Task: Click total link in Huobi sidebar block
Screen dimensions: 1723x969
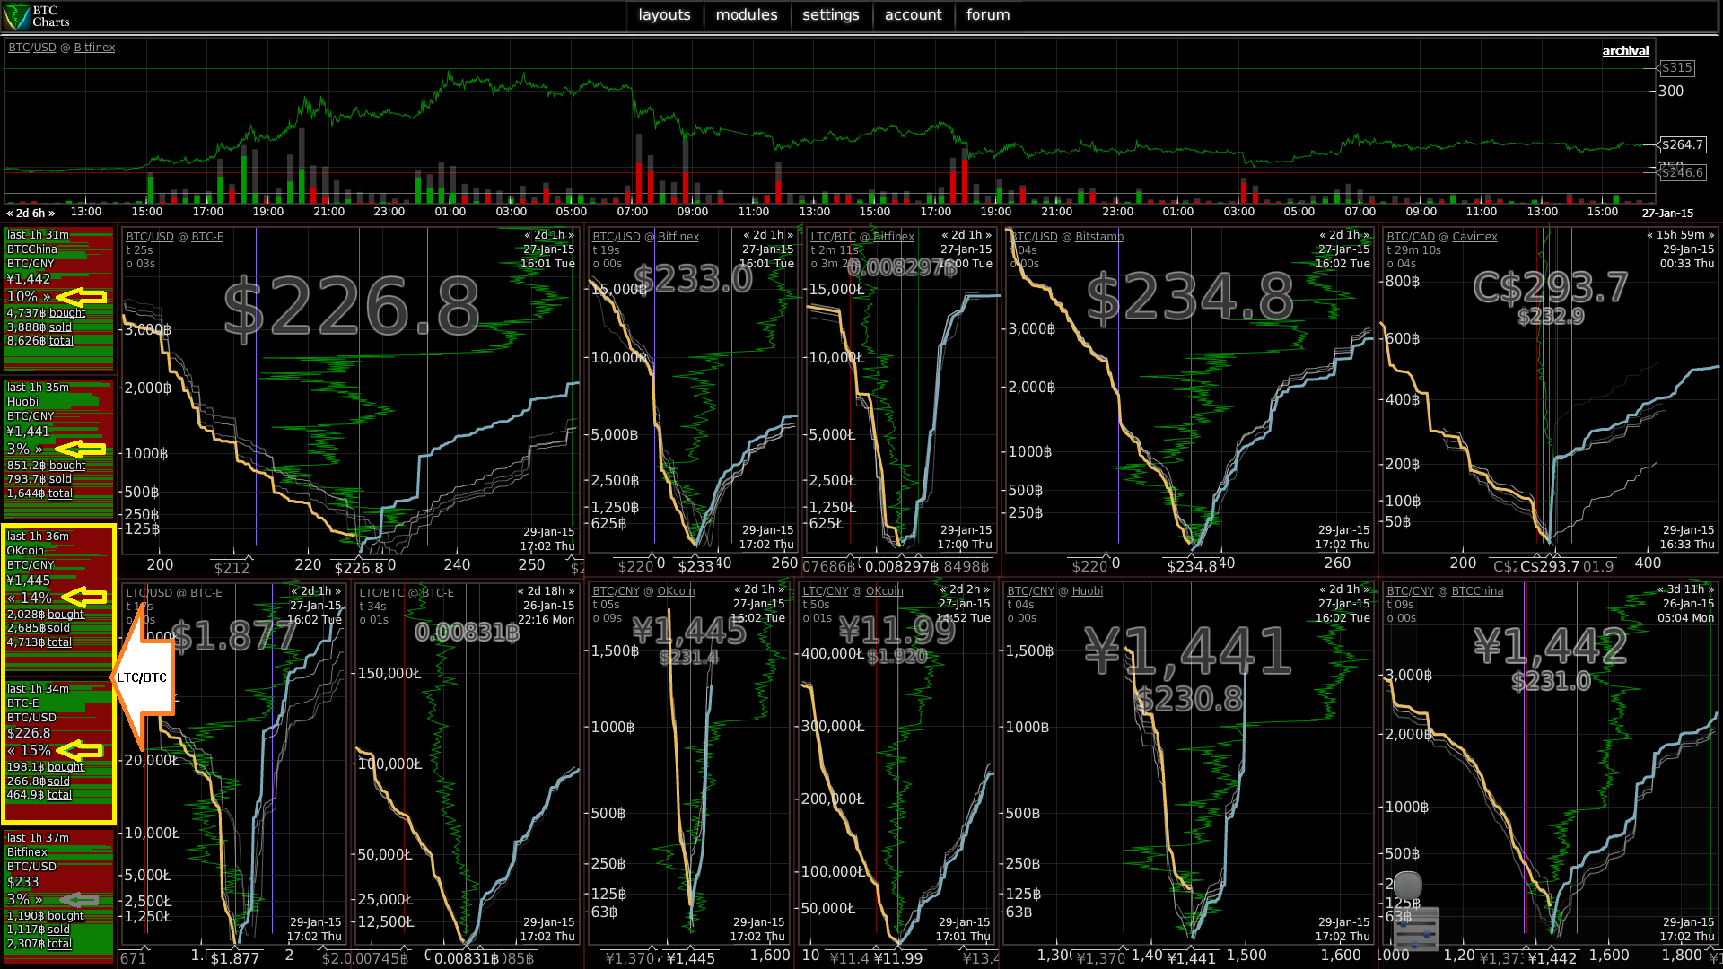Action: (x=60, y=493)
